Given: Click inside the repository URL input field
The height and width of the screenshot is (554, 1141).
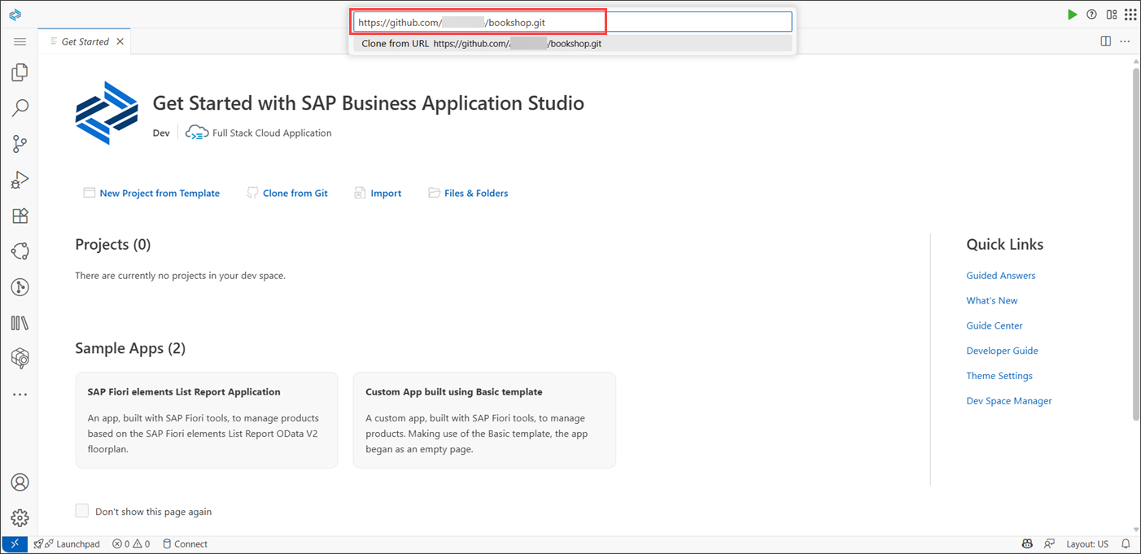Looking at the screenshot, I should [572, 22].
